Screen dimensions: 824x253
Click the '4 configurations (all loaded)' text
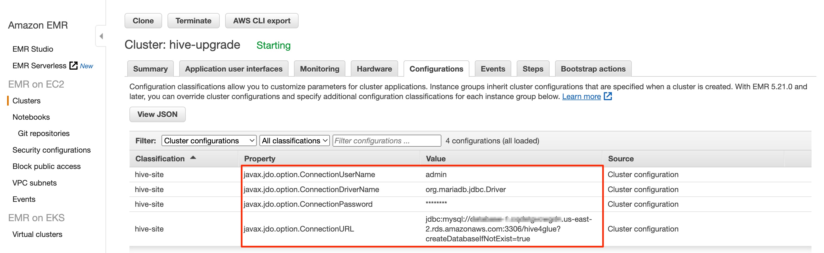point(492,141)
